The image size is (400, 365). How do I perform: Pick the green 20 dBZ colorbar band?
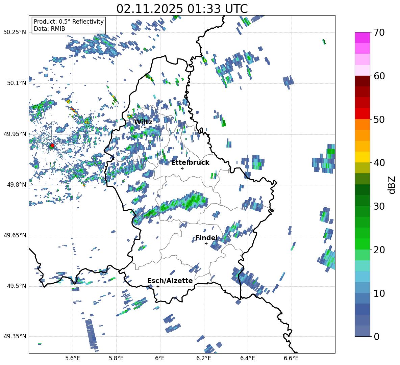point(362,244)
